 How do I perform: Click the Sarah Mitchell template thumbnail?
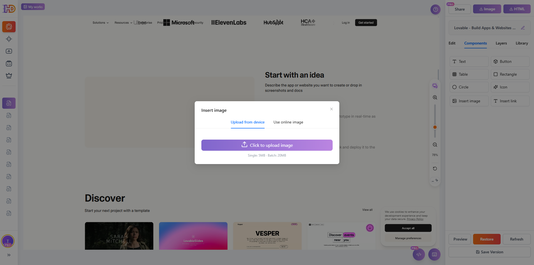(x=119, y=236)
